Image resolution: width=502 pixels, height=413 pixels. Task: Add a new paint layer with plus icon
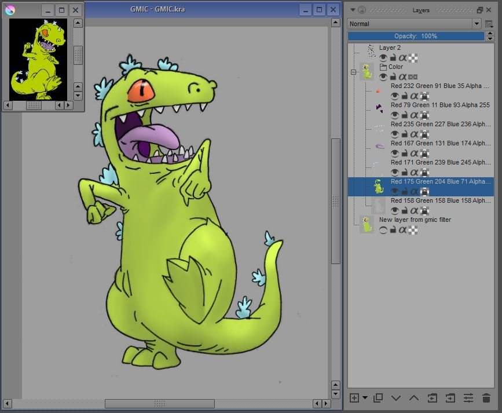[354, 398]
